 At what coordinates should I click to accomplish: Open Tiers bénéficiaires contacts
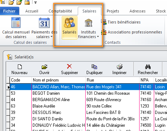(x=121, y=22)
